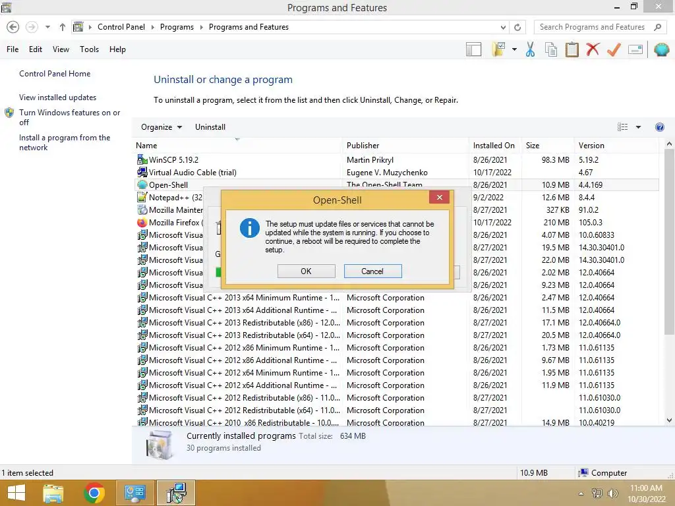Click Install a program from the network
This screenshot has height=506, width=675.
tap(65, 142)
